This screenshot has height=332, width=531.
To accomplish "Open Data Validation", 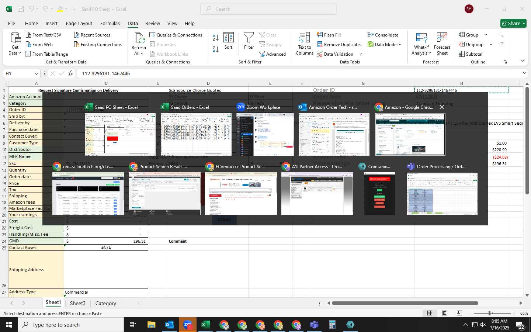I will pyautogui.click(x=335, y=54).
